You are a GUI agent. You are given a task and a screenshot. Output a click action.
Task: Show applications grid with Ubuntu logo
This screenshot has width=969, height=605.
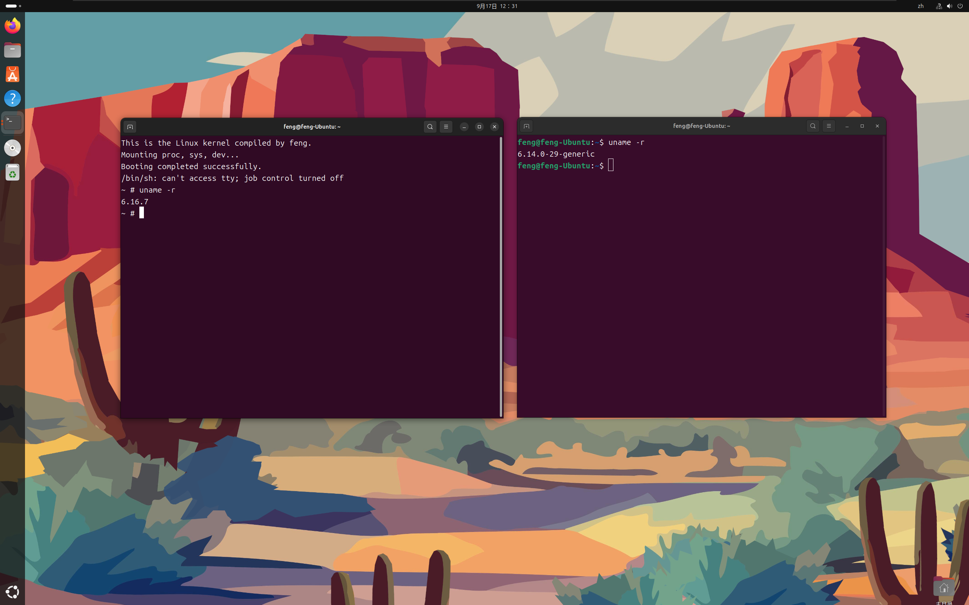12,592
